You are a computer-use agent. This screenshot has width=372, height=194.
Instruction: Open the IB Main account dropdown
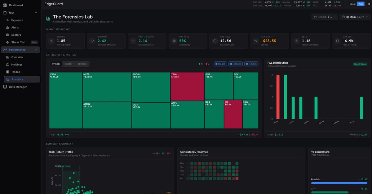355,17
